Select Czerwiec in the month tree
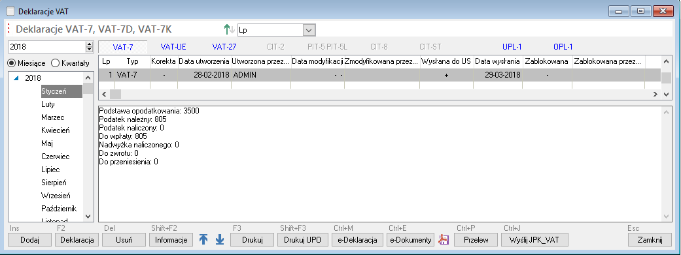The width and height of the screenshot is (681, 255). tap(55, 157)
